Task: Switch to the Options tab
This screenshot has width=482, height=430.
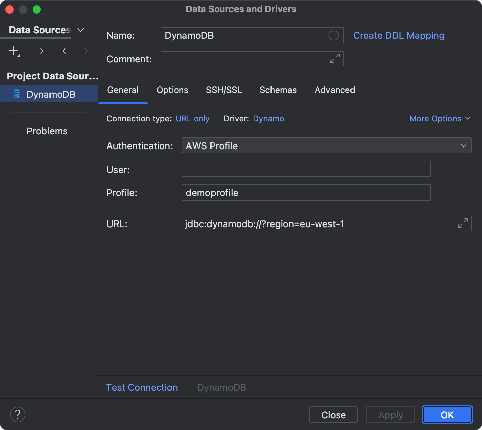Action: tap(172, 90)
